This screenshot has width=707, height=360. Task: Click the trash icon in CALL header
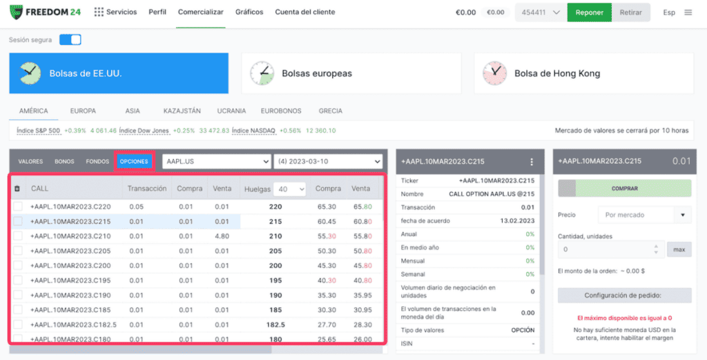click(17, 189)
